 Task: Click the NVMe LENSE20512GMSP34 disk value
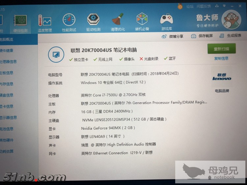click(124, 119)
